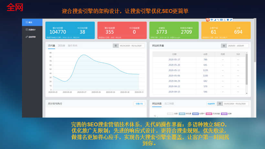Click the 谷歌 column header
The width and height of the screenshot is (265, 149).
(x=205, y=54)
